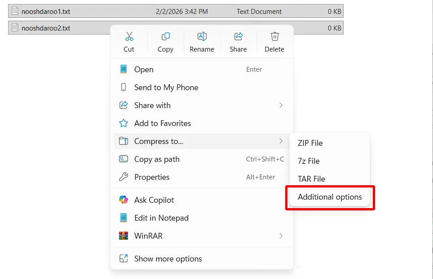
Task: Select the Ask Copilot entry
Action: 154,200
